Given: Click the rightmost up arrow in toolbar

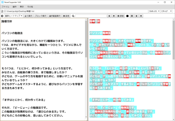Looking at the screenshot, I should tap(141, 16).
